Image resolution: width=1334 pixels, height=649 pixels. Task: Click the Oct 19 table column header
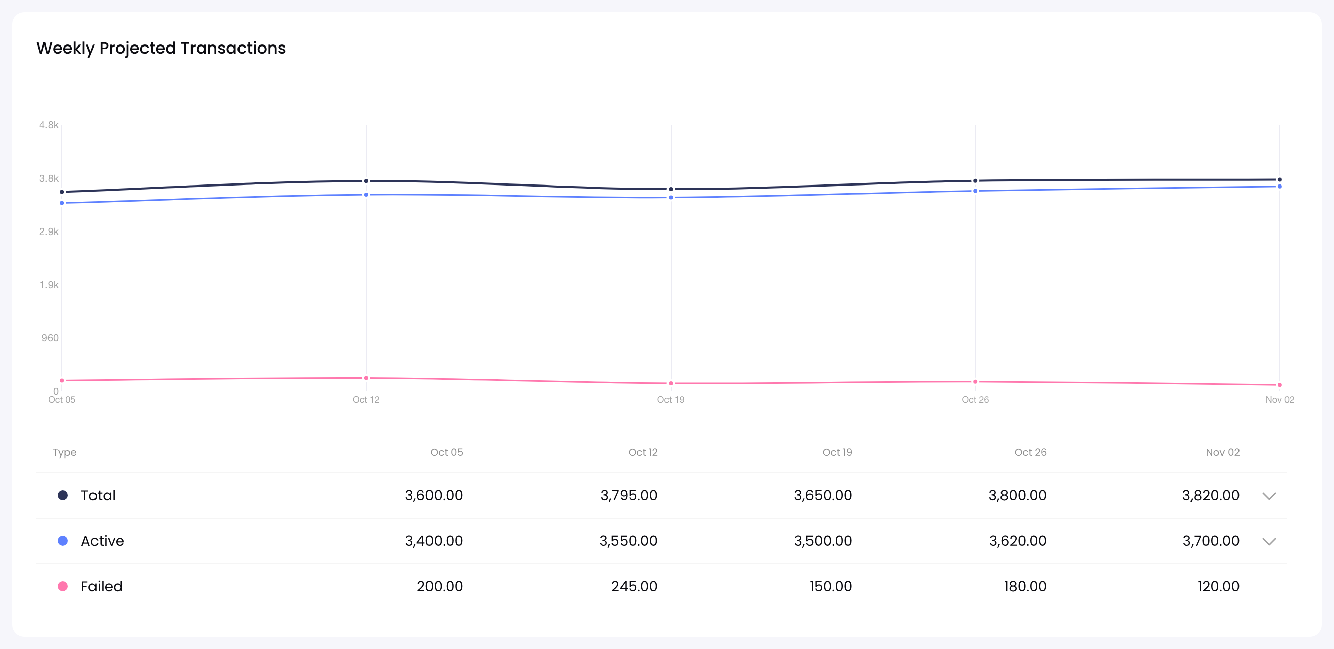coord(837,452)
